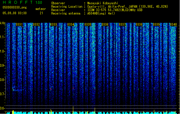
Task: Click the 0335 time marker
Action: 88,25
